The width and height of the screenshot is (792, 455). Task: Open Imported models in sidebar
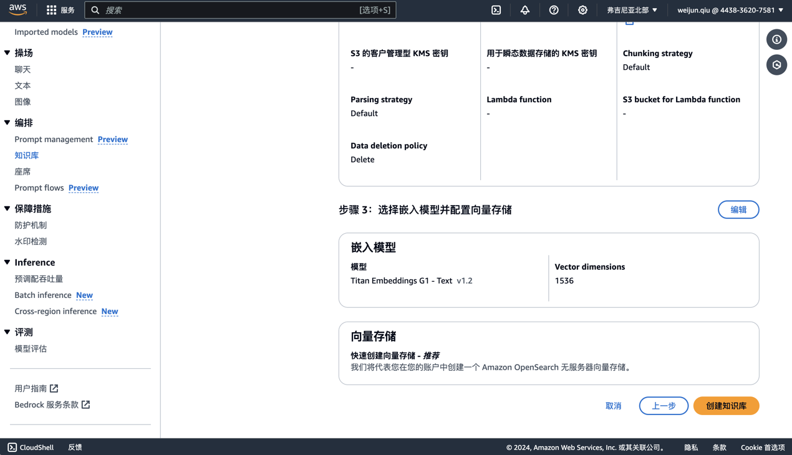[46, 32]
